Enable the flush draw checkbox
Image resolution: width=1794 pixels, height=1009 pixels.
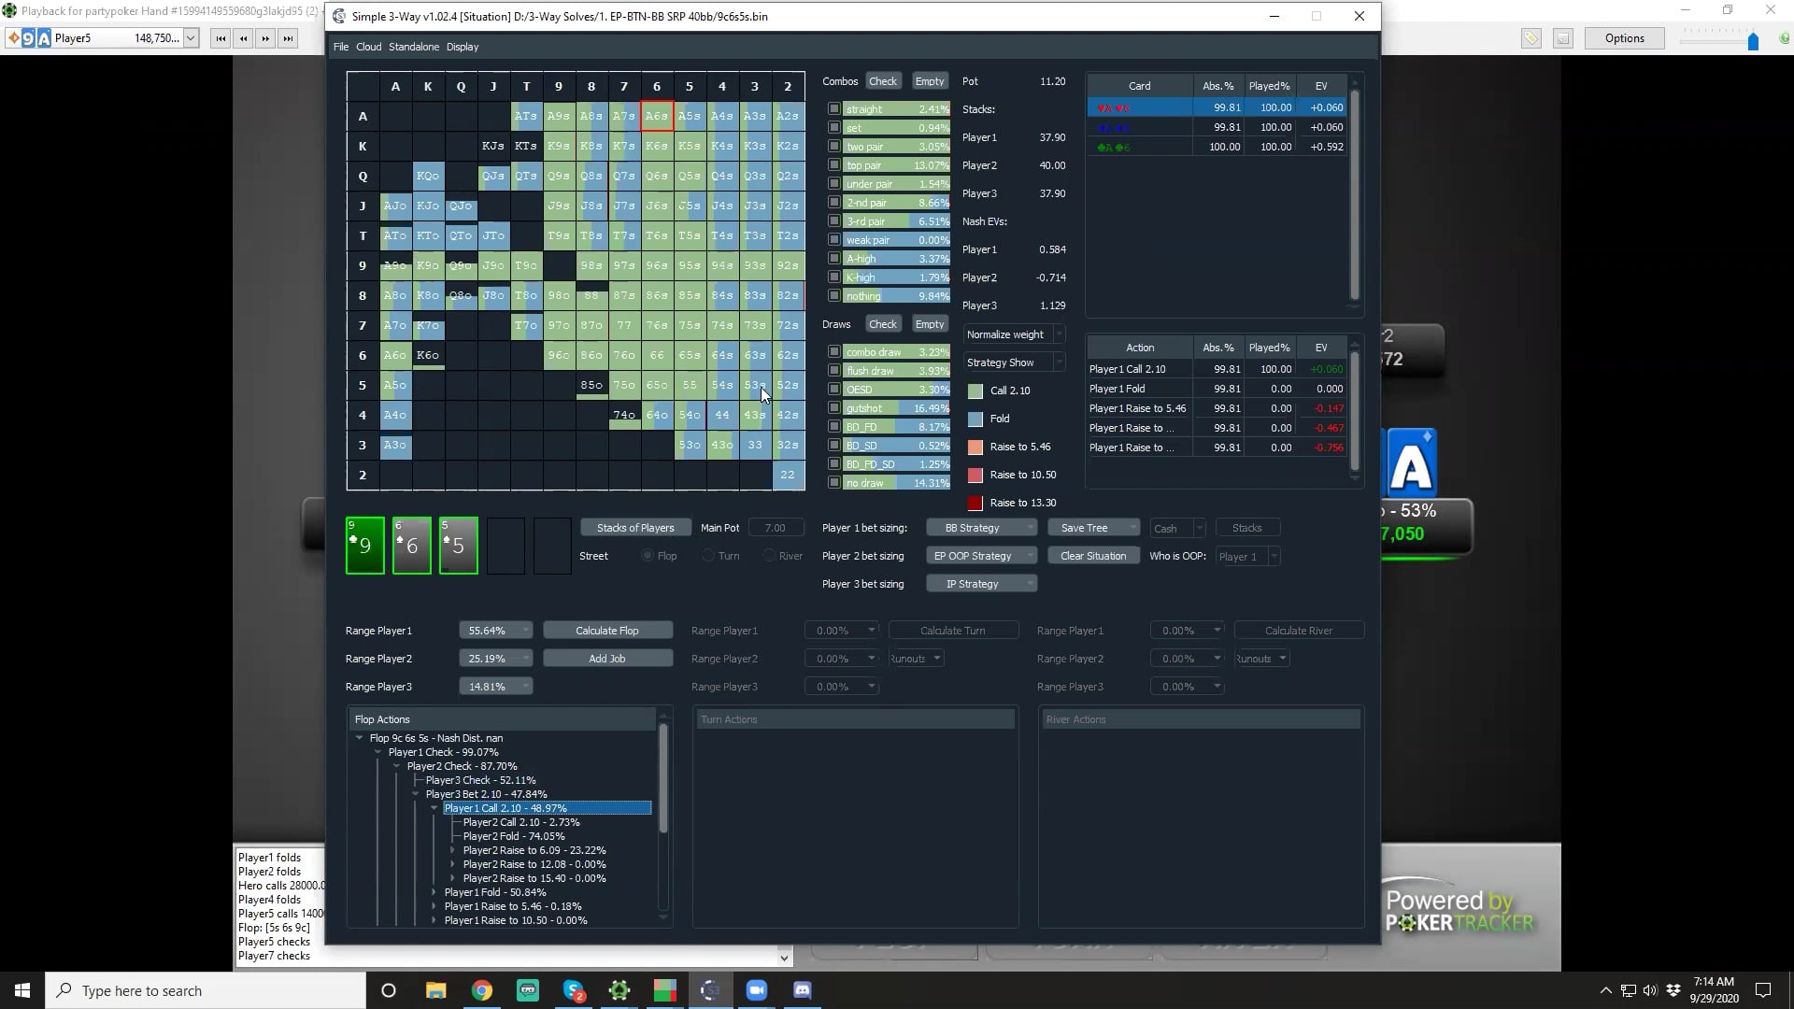[x=834, y=371]
